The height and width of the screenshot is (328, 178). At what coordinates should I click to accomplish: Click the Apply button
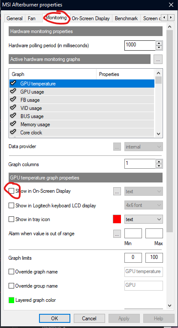click(124, 319)
